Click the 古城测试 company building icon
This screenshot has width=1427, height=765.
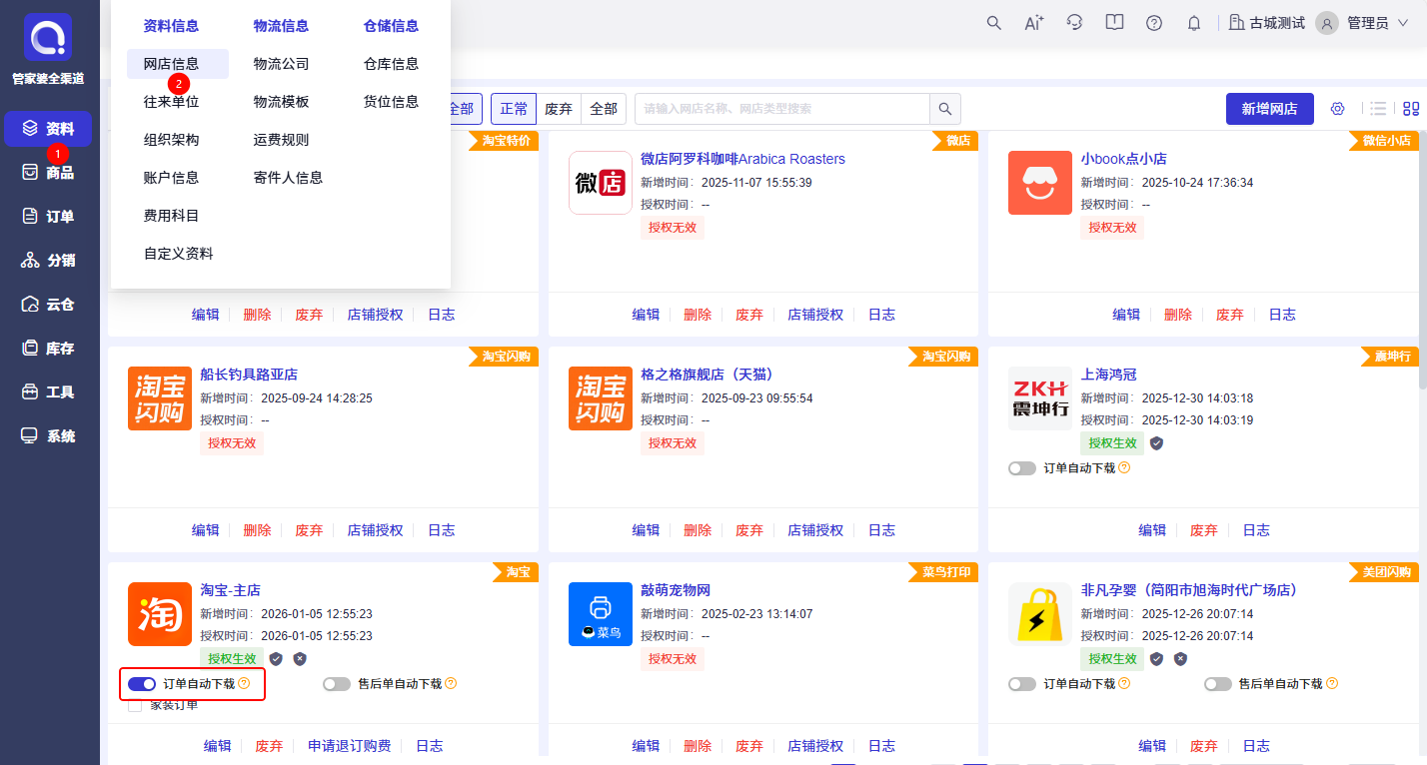point(1236,22)
